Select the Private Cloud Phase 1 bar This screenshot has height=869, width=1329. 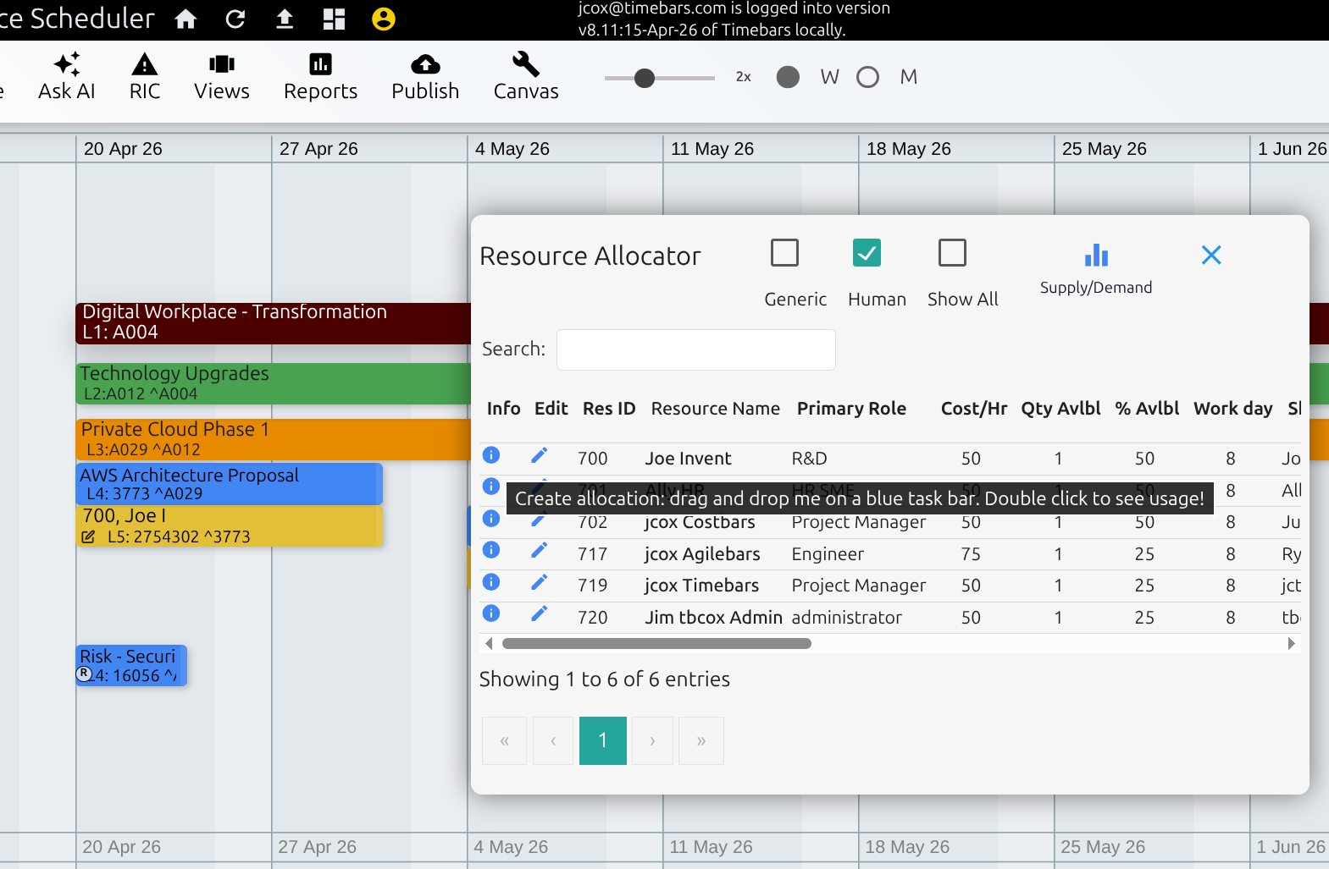[x=274, y=439]
